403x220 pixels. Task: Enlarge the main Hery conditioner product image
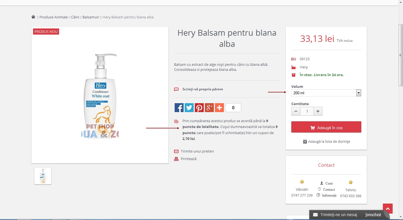(100, 95)
